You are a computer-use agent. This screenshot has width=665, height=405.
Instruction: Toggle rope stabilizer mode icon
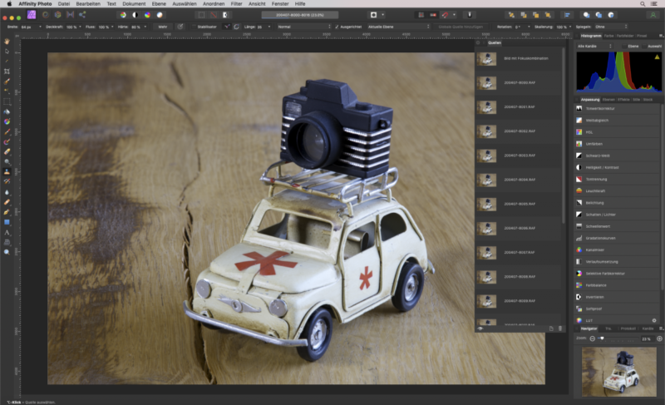click(227, 27)
